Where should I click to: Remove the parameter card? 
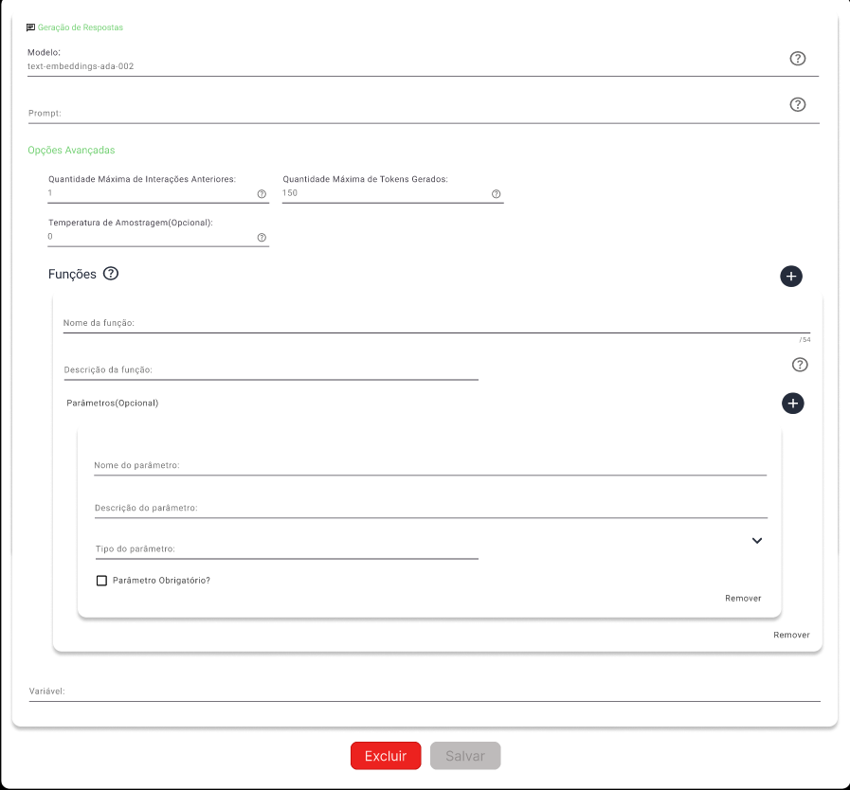pos(743,599)
